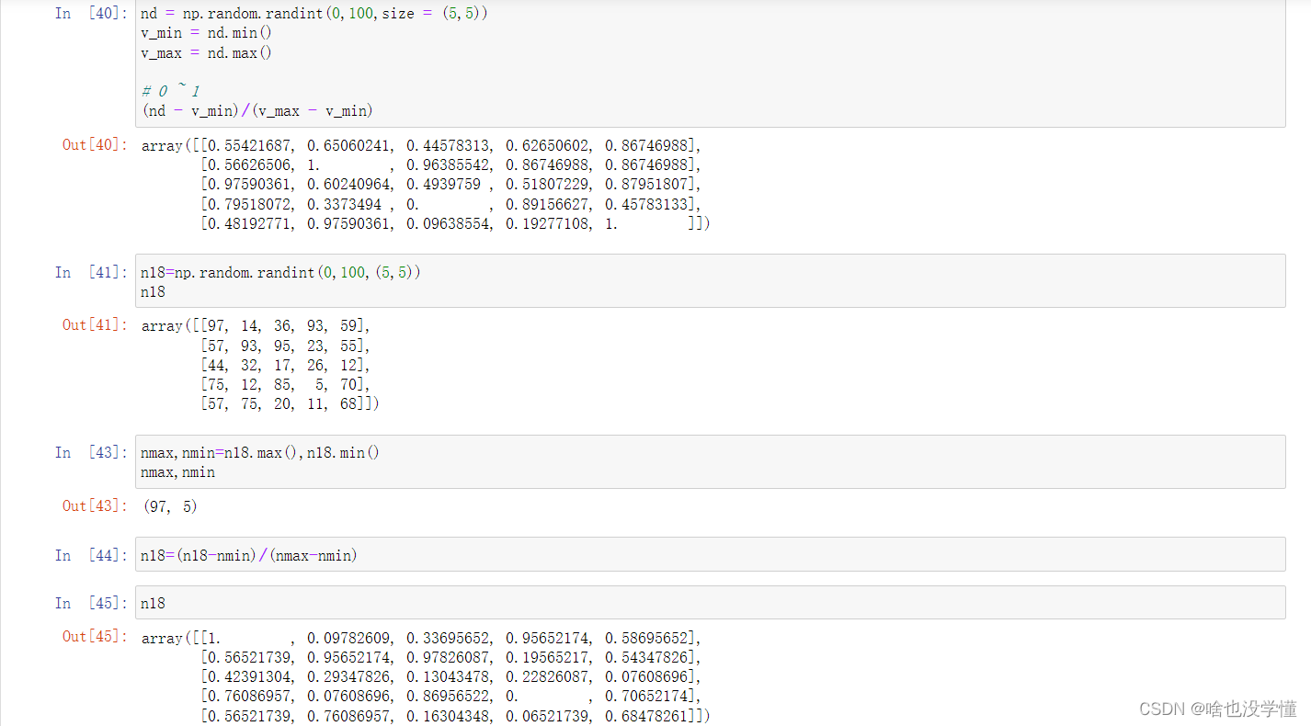Click line '(nd - v_min)/(v_max - v_min)'
The width and height of the screenshot is (1311, 726).
click(256, 110)
